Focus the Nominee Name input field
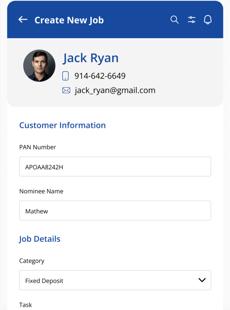 (x=115, y=211)
